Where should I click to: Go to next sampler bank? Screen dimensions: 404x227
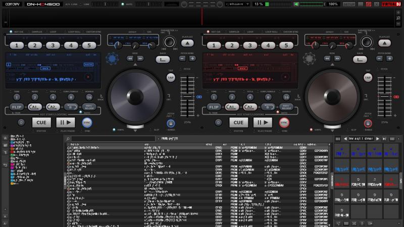tap(377, 139)
